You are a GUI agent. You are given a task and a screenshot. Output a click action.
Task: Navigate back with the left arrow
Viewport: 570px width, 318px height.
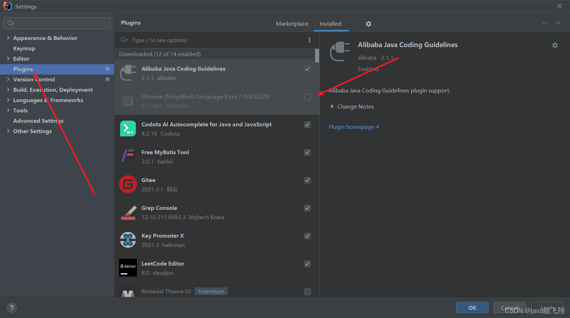pos(545,23)
